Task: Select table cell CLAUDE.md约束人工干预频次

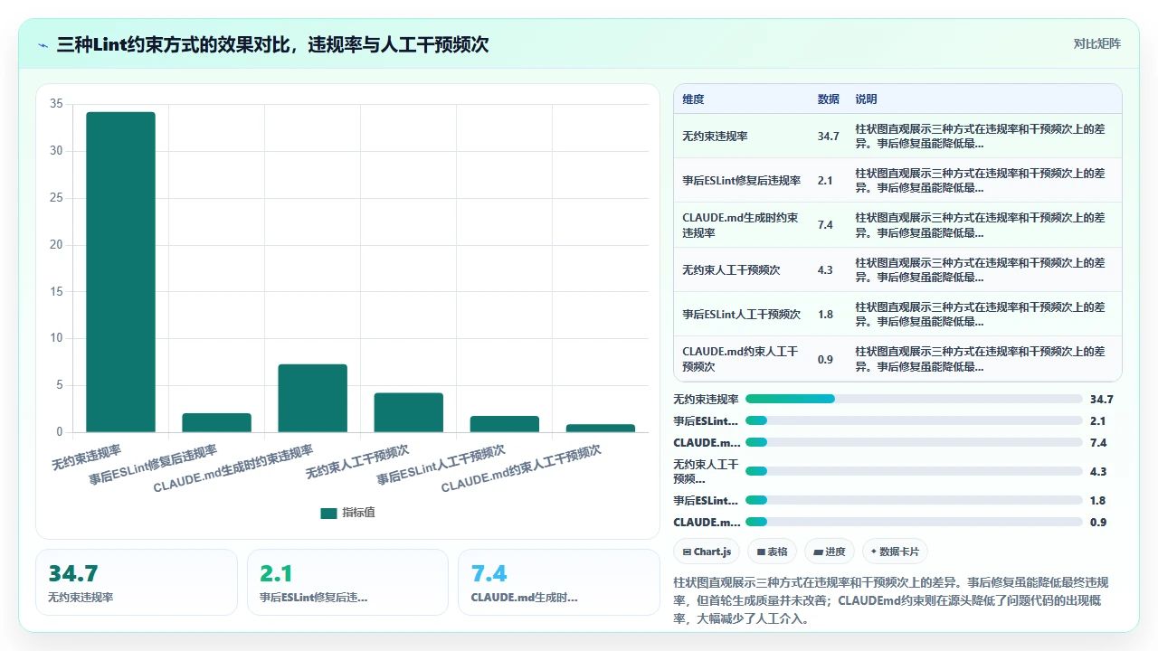Action: (x=741, y=359)
